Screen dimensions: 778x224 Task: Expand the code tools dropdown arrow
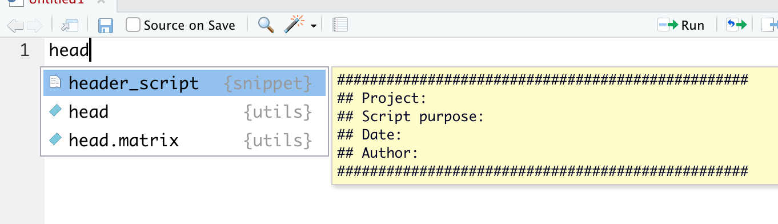coord(314,26)
